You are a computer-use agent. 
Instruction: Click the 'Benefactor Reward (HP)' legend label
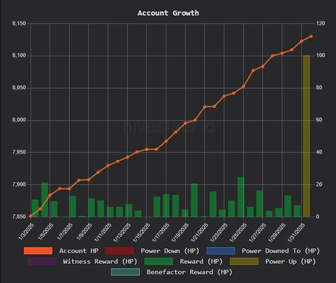tap(189, 272)
